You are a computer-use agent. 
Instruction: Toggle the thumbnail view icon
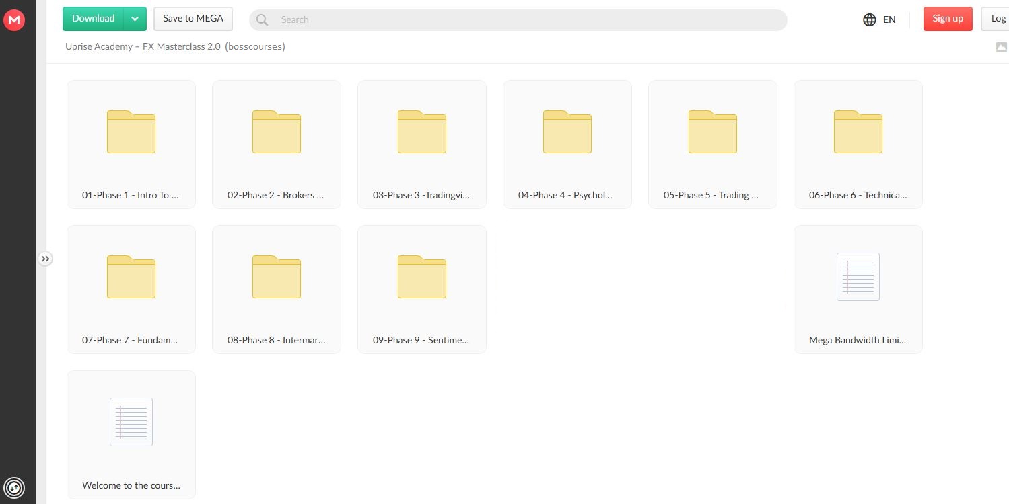[x=1001, y=47]
